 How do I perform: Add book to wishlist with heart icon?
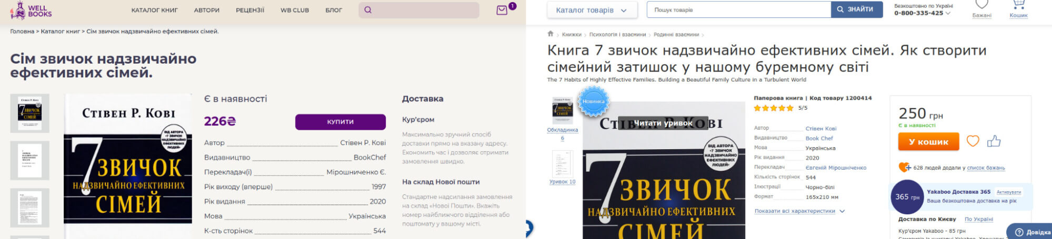[x=973, y=141]
